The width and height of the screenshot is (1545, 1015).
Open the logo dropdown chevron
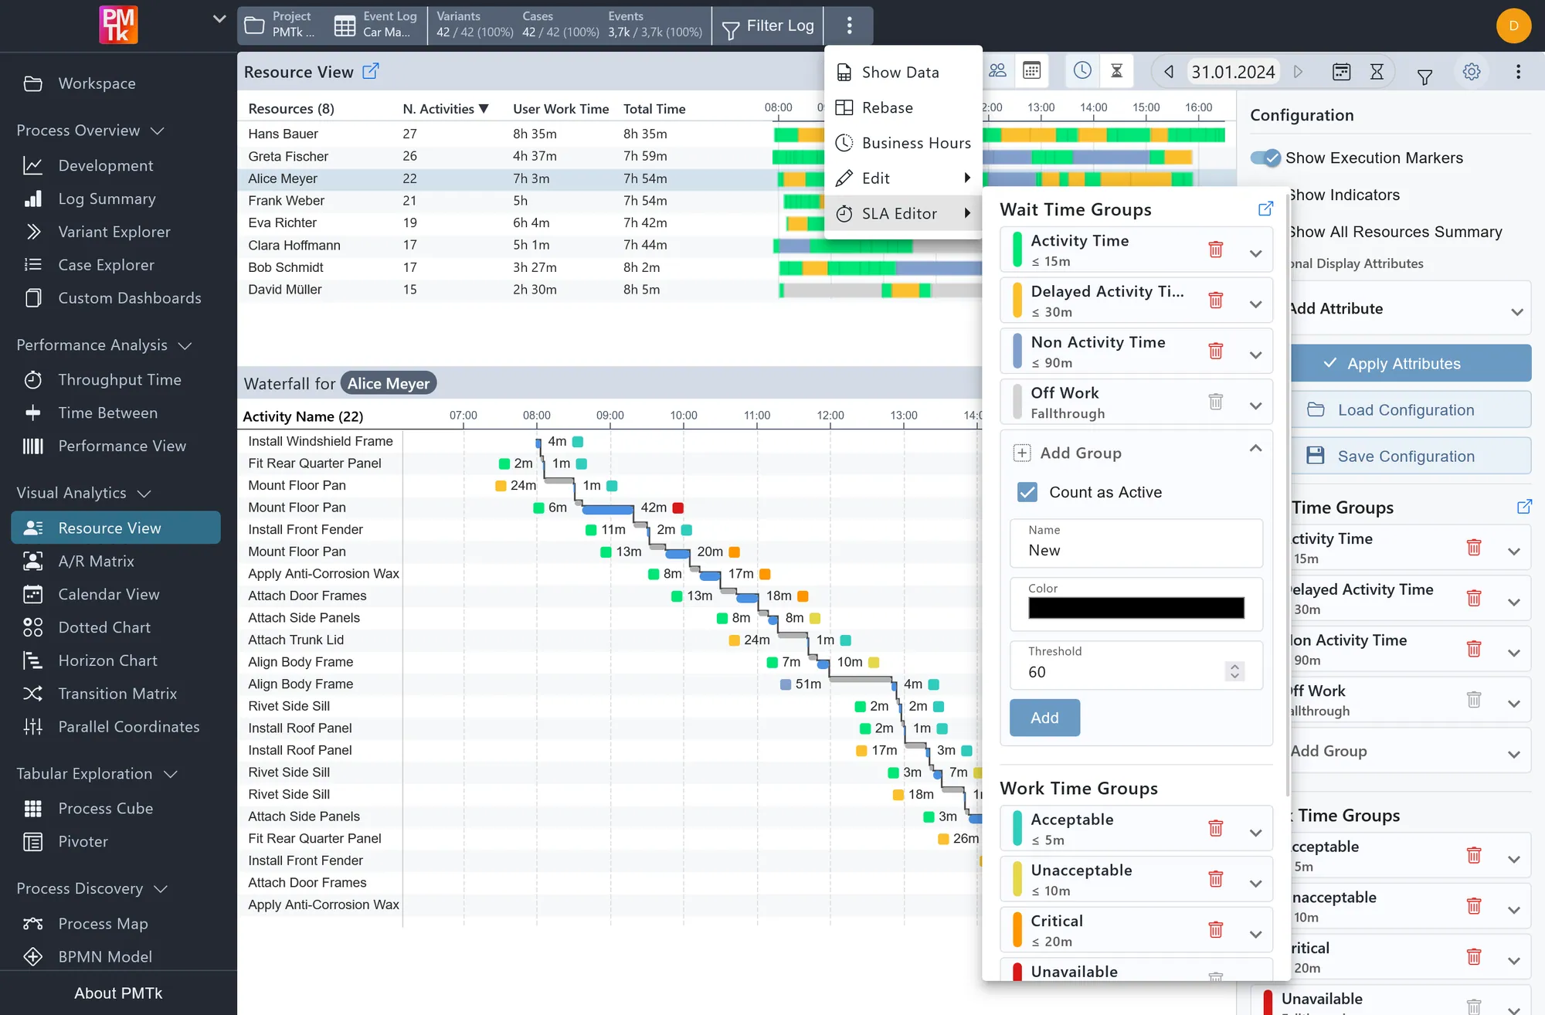pos(219,19)
